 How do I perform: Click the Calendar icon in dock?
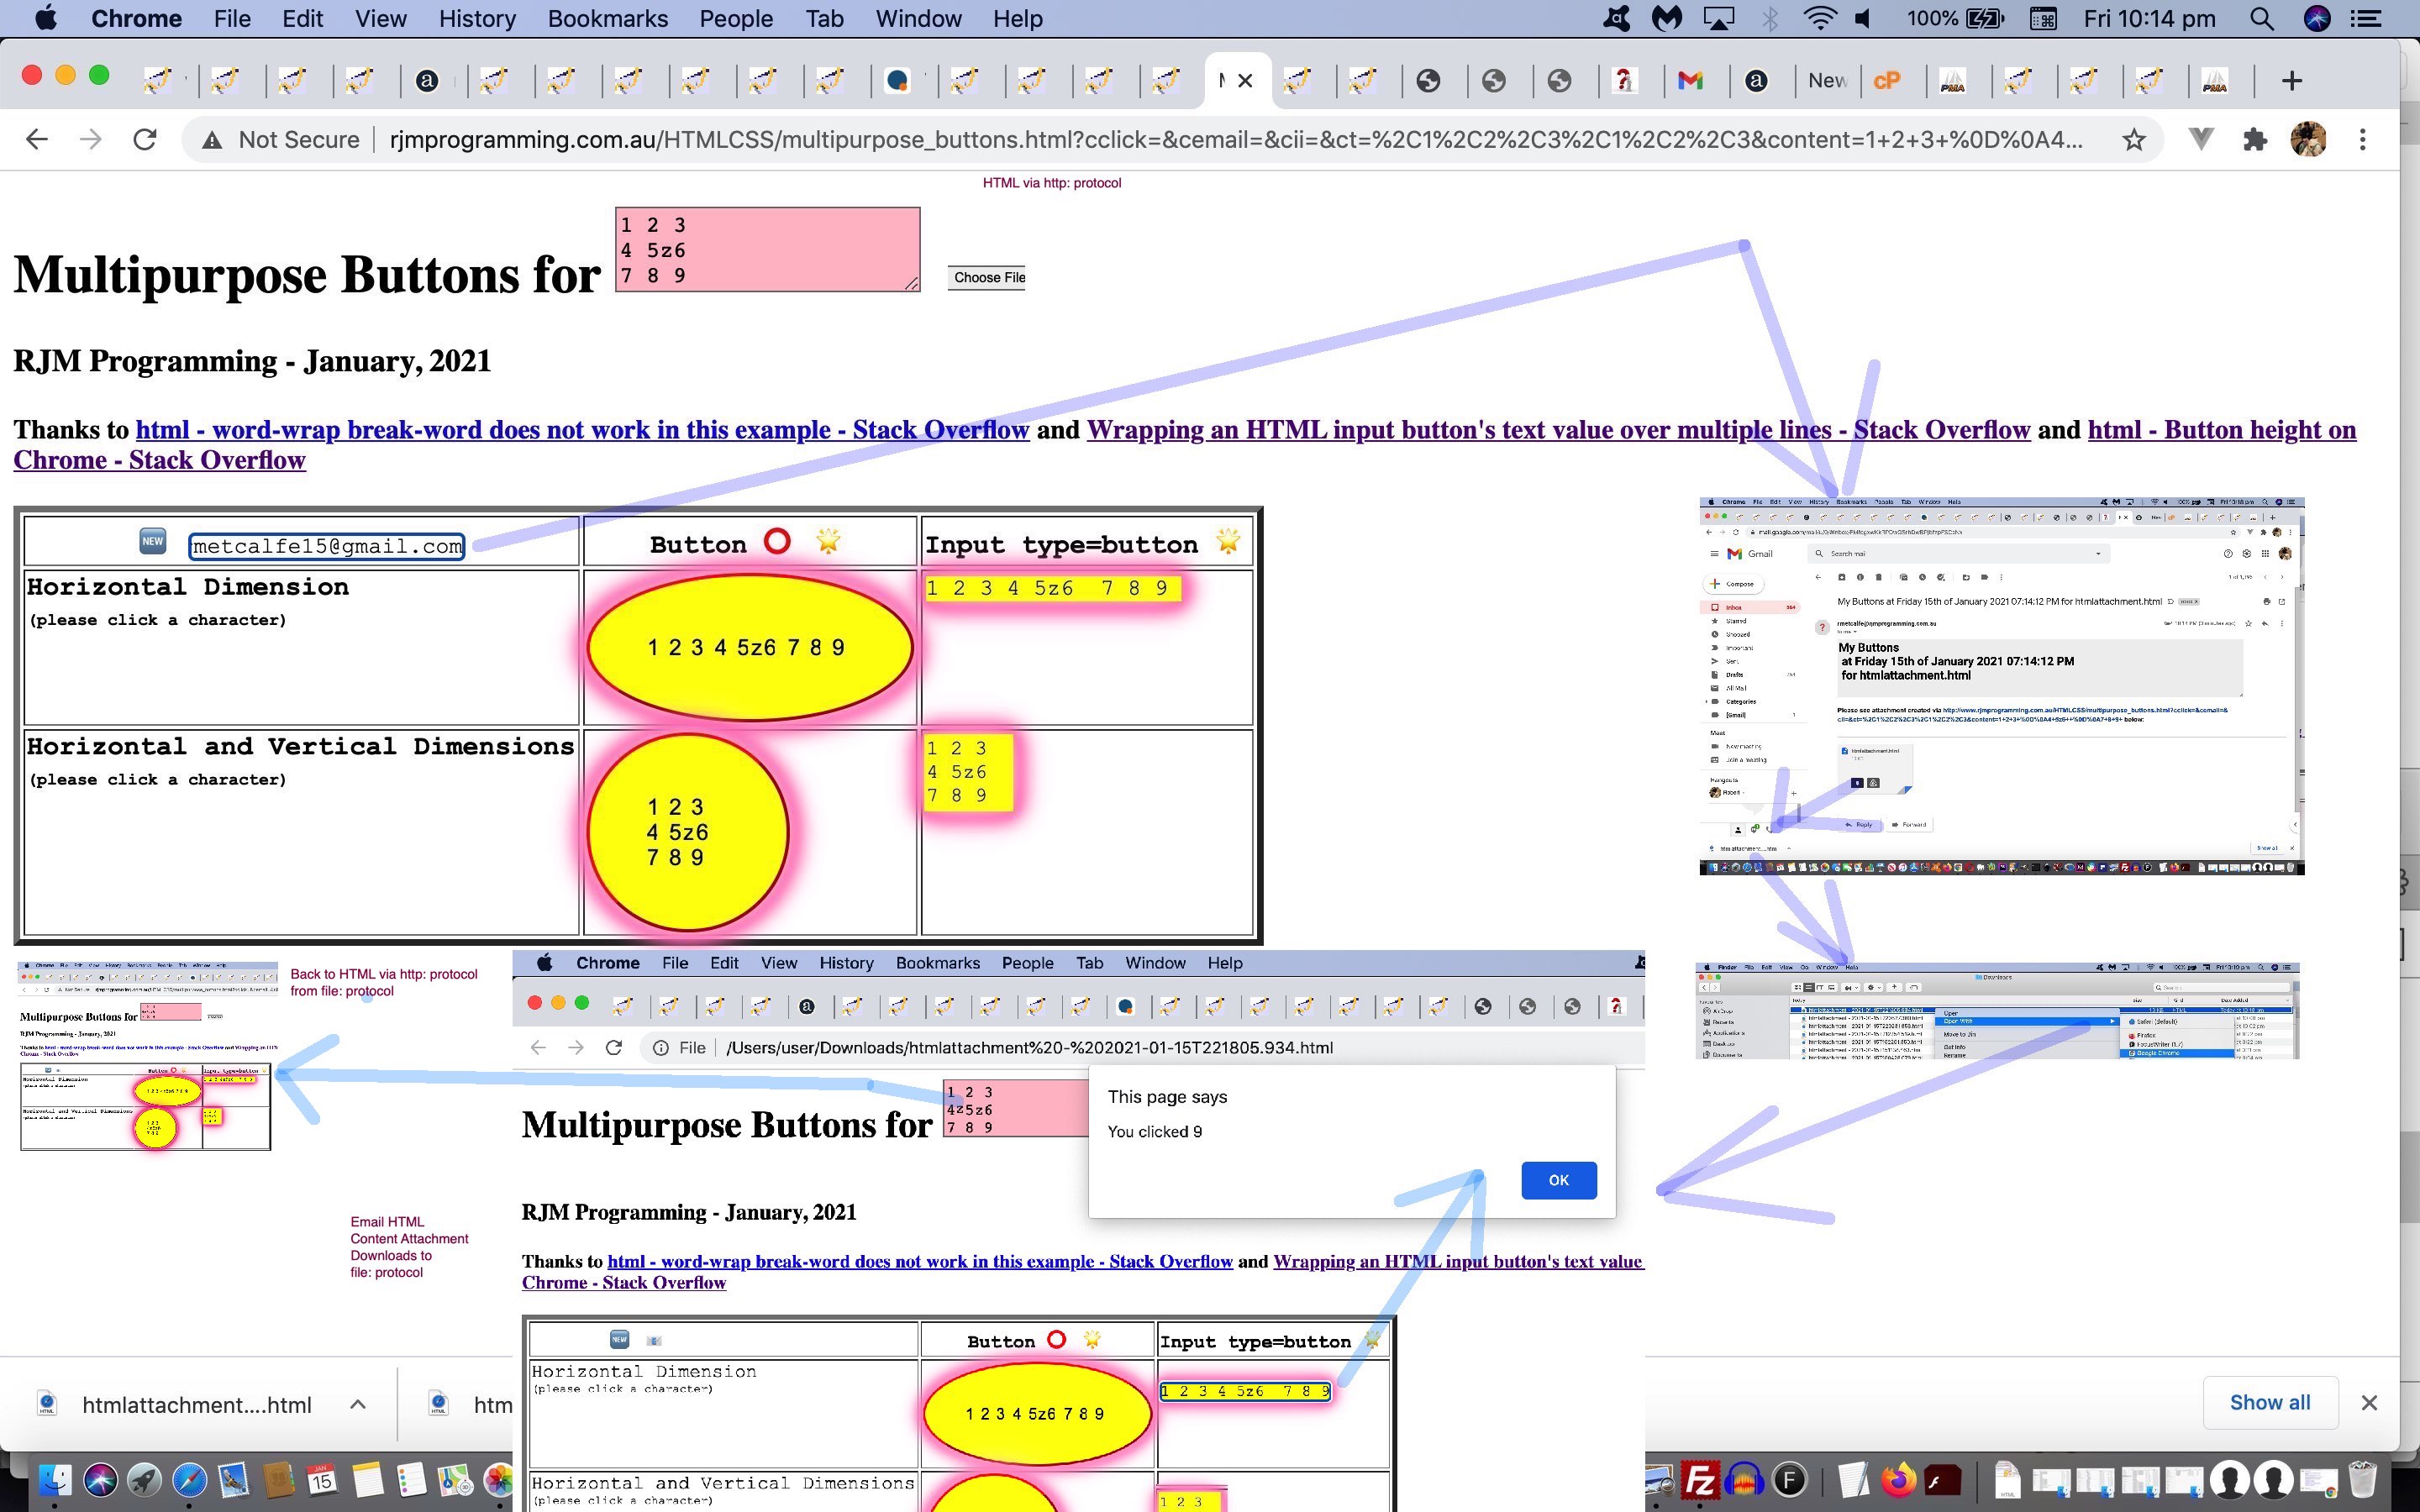pyautogui.click(x=321, y=1481)
